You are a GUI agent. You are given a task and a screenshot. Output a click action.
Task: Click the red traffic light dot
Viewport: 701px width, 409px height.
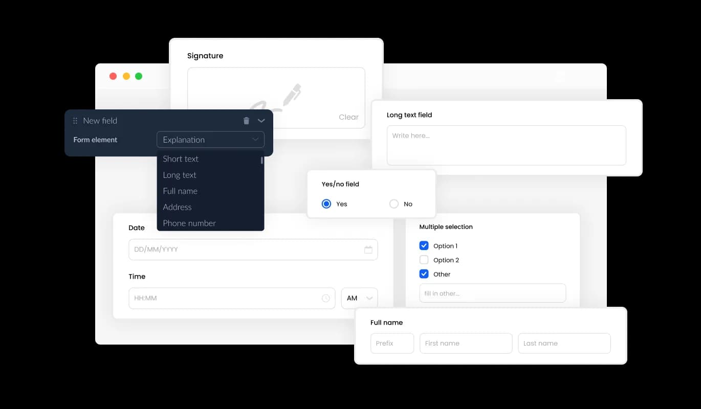(113, 76)
